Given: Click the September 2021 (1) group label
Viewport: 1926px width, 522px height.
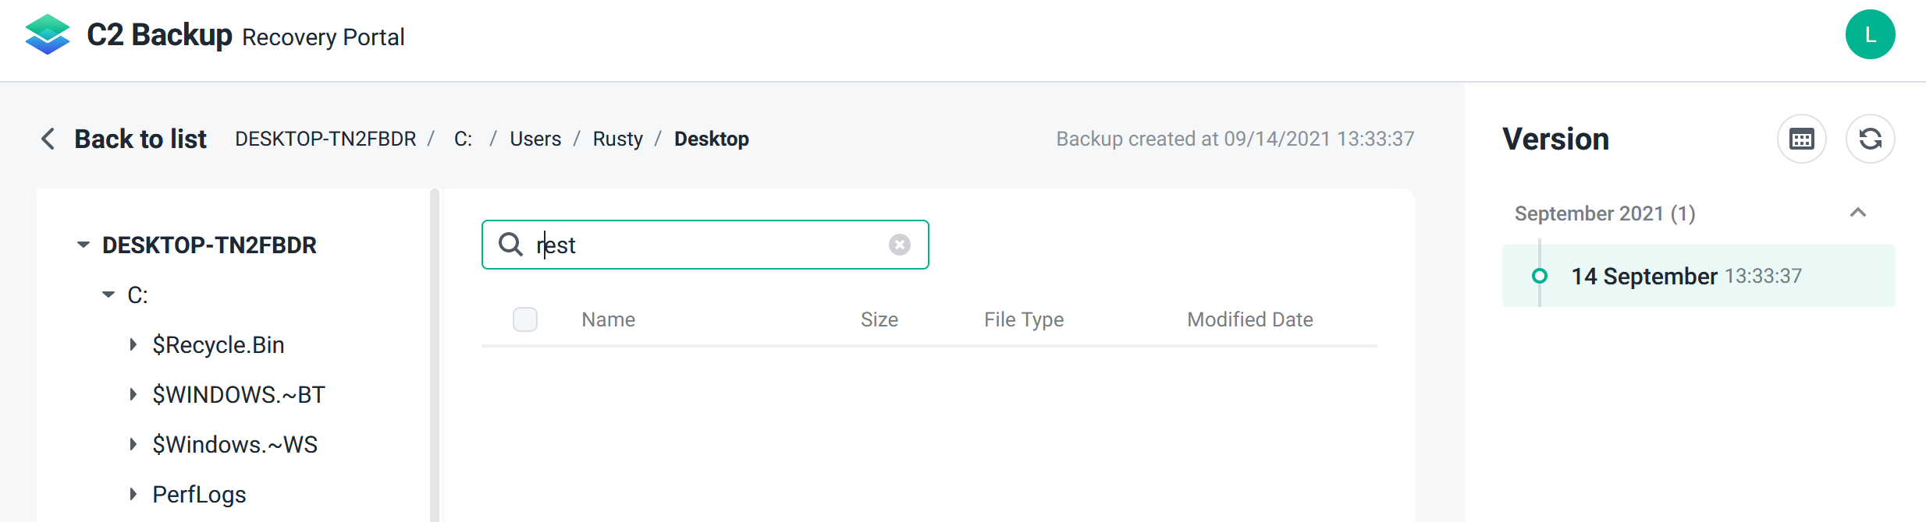Looking at the screenshot, I should [1605, 213].
